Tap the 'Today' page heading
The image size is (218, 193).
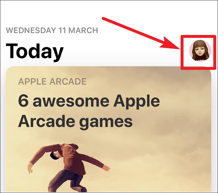pyautogui.click(x=35, y=51)
